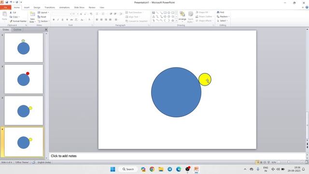Undo via Quick Access Toolbar
Image resolution: width=309 pixels, height=174 pixels.
(x=11, y=2)
